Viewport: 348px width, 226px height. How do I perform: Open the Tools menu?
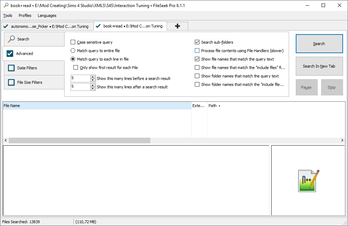coord(8,15)
